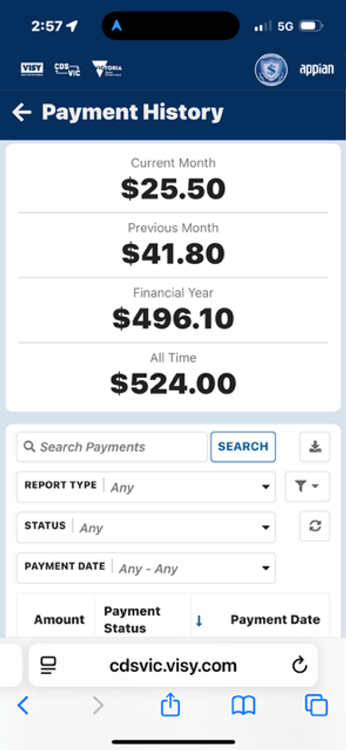Reload page from the Safari address bar
This screenshot has width=346, height=750.
(x=300, y=666)
